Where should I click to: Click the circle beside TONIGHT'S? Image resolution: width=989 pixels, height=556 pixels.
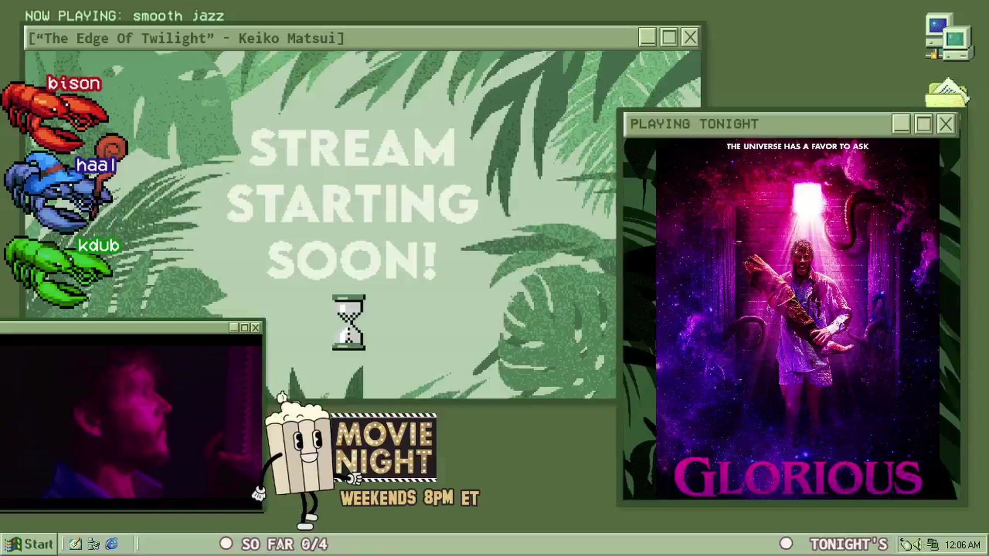click(786, 544)
